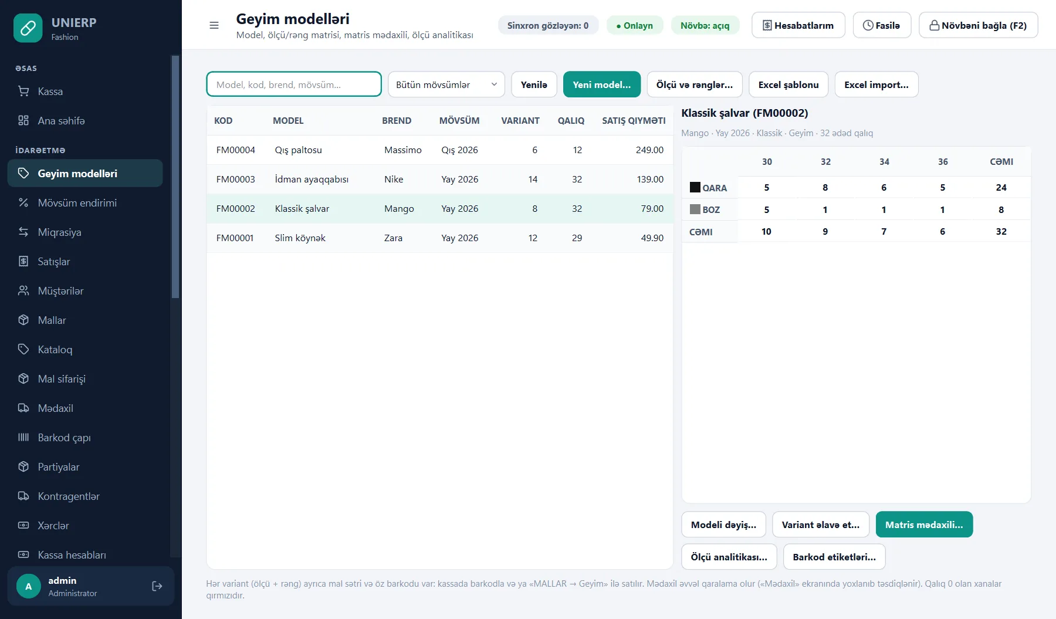The height and width of the screenshot is (619, 1056).
Task: Open the Fasilə break button
Action: (x=882, y=25)
